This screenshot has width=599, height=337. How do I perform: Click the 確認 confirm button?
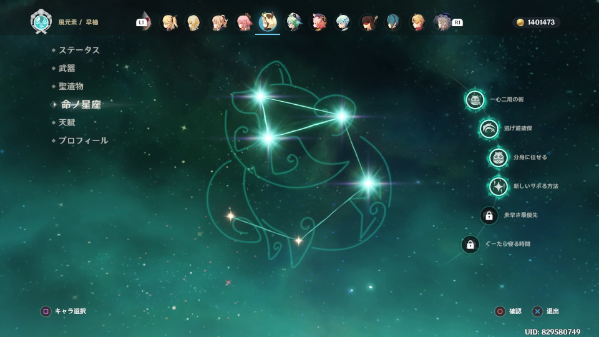[508, 311]
